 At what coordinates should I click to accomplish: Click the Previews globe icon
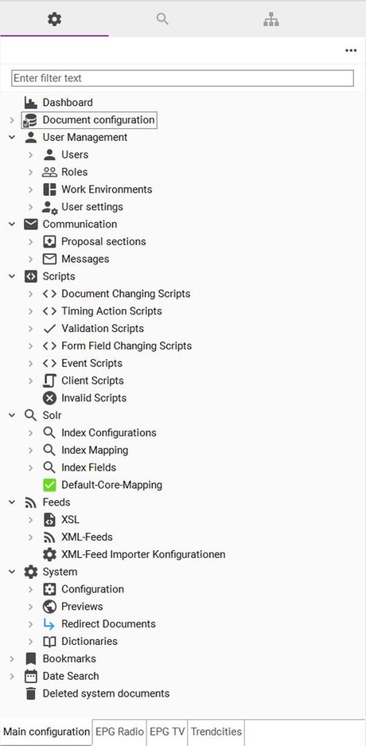(49, 607)
